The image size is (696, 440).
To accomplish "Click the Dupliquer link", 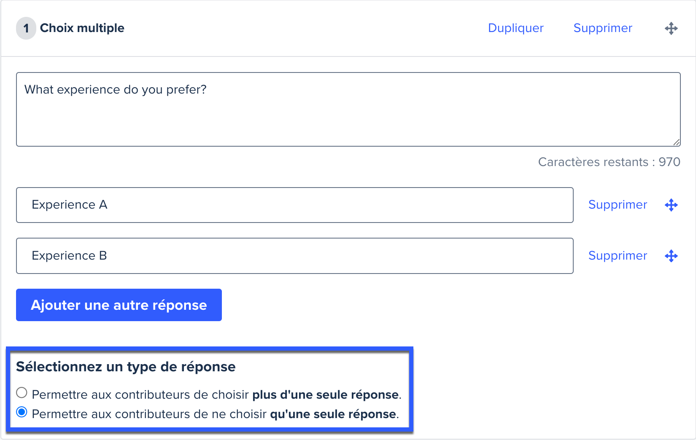I will pos(515,28).
